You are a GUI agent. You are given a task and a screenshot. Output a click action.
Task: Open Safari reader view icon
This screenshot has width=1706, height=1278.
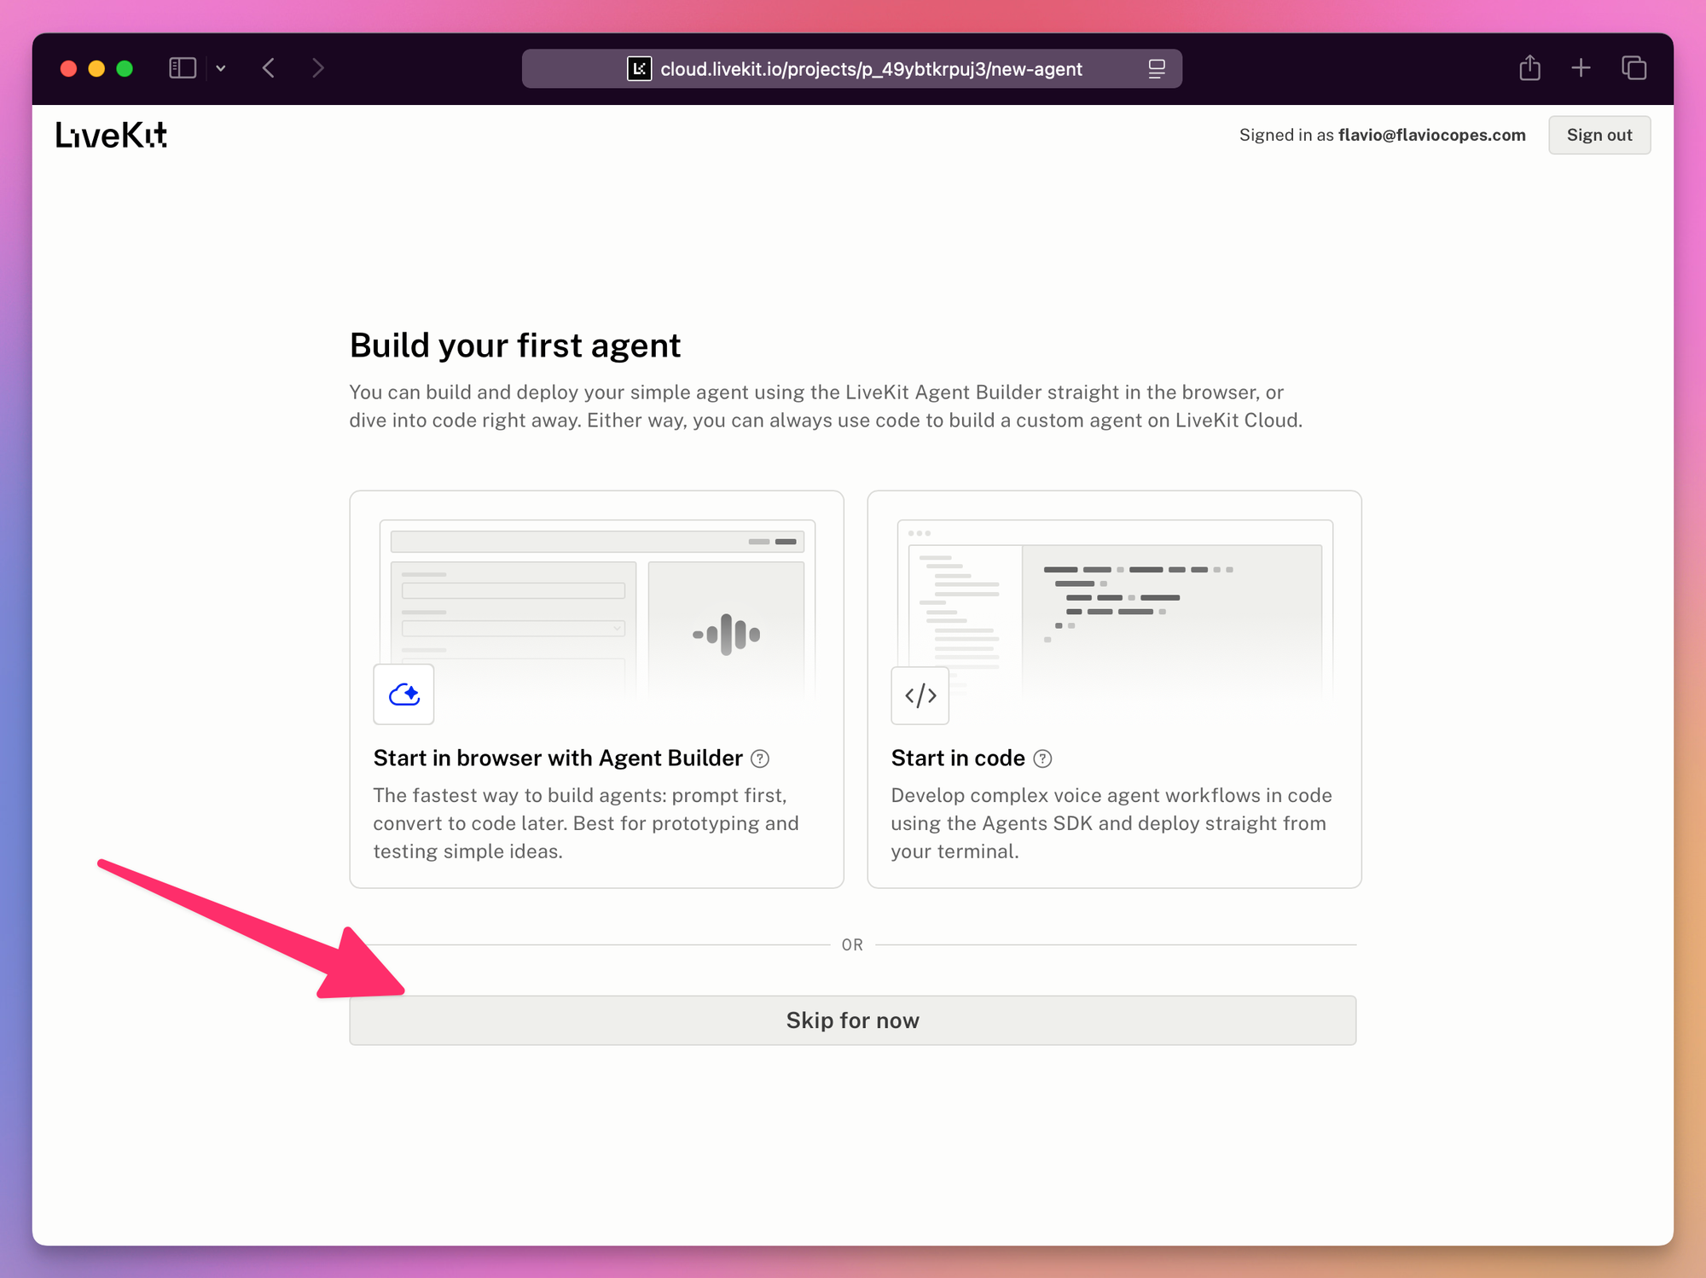click(1157, 68)
